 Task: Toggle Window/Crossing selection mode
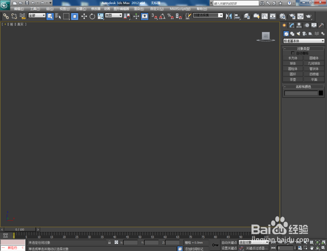(x=75, y=16)
